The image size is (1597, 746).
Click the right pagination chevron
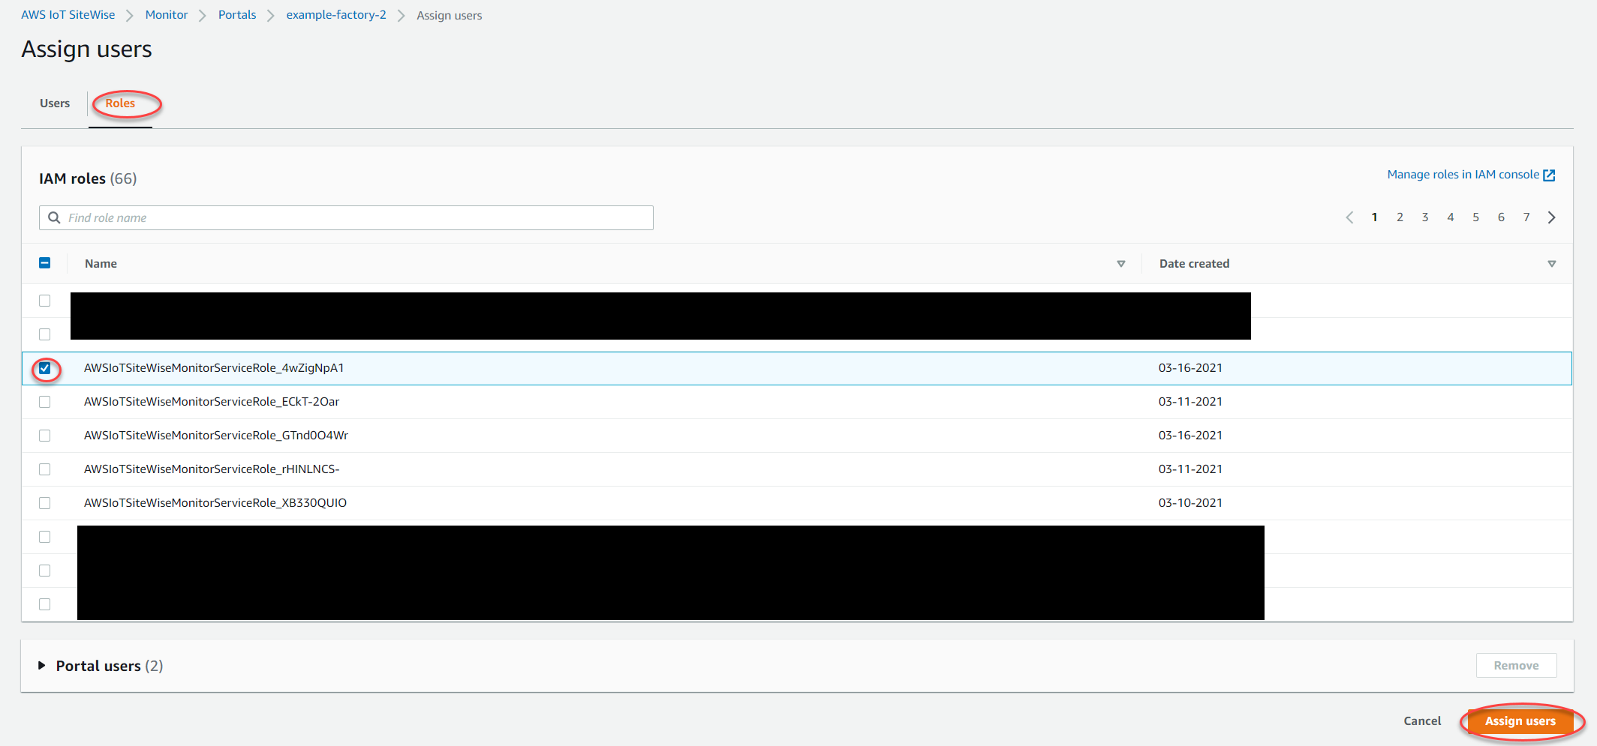pos(1551,217)
